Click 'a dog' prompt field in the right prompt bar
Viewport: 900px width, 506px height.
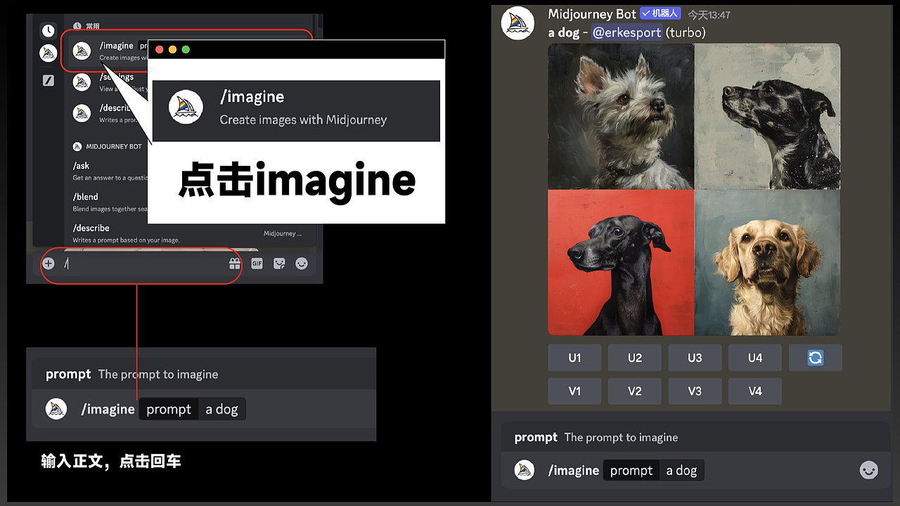(x=681, y=470)
